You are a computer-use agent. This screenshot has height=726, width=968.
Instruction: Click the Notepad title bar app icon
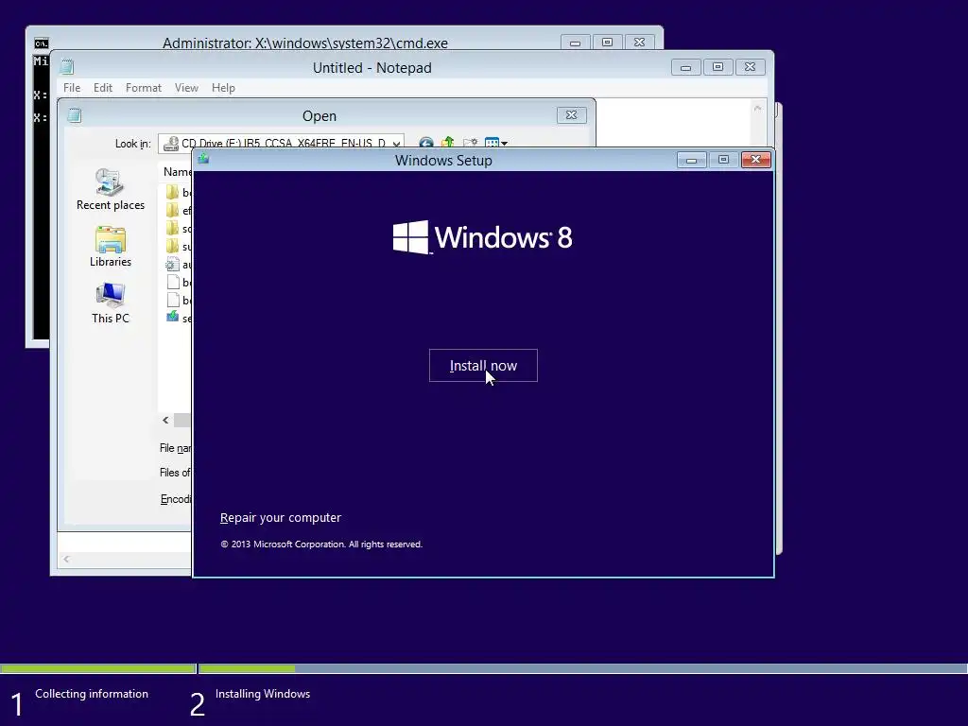[x=67, y=67]
